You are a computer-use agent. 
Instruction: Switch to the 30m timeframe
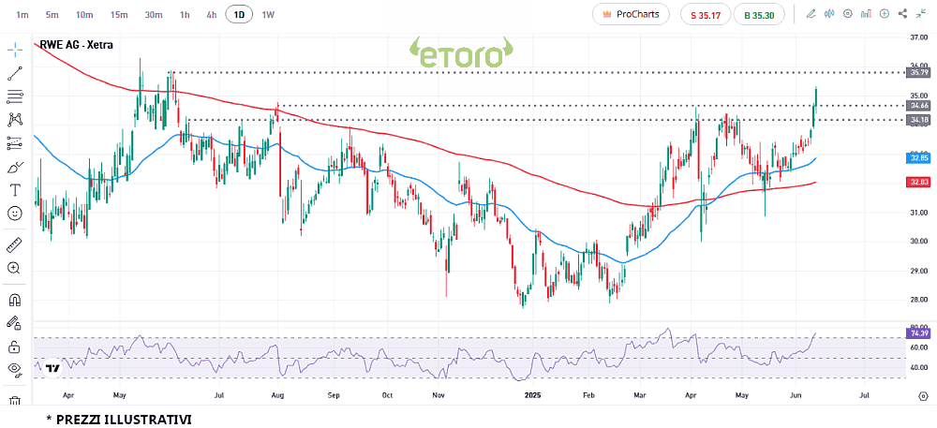pyautogui.click(x=154, y=15)
